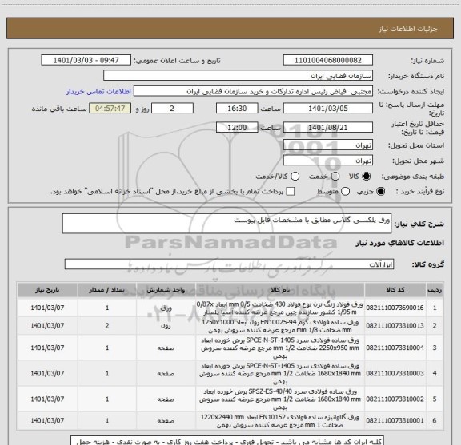The image size is (461, 445).
Task: Open the اطلاعات تماس خریدار link
Action: 98,92
